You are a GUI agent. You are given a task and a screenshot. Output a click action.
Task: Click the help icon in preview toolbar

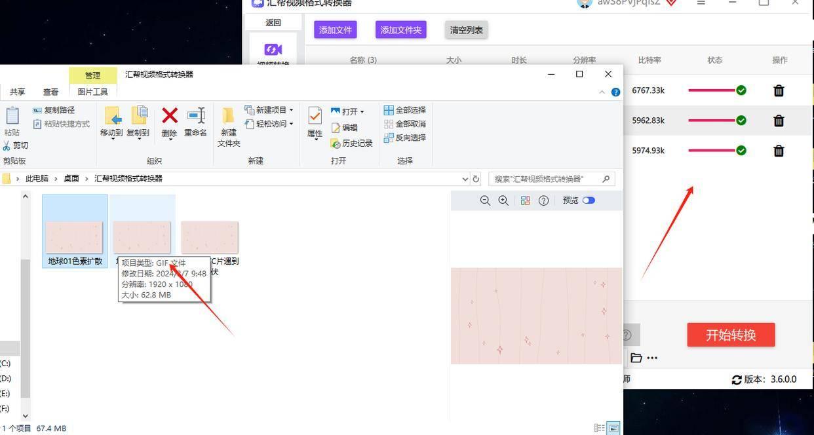coord(543,200)
